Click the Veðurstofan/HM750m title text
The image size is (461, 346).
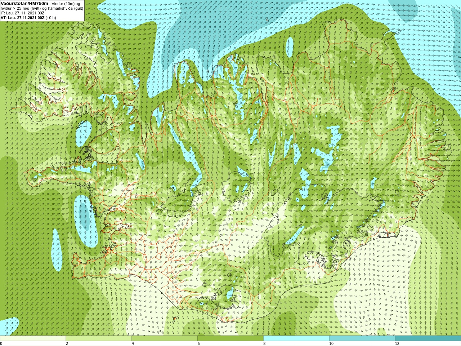tap(24, 3)
